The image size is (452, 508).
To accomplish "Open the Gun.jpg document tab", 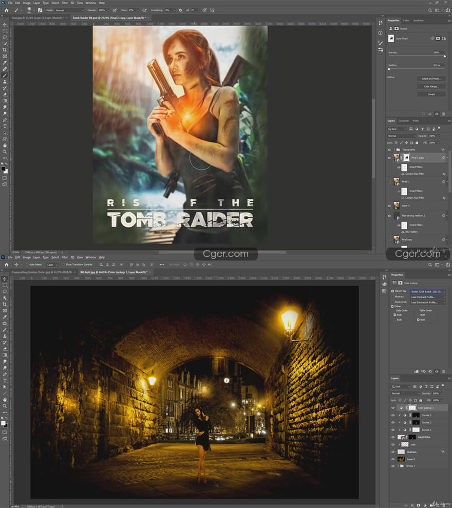I will point(38,18).
